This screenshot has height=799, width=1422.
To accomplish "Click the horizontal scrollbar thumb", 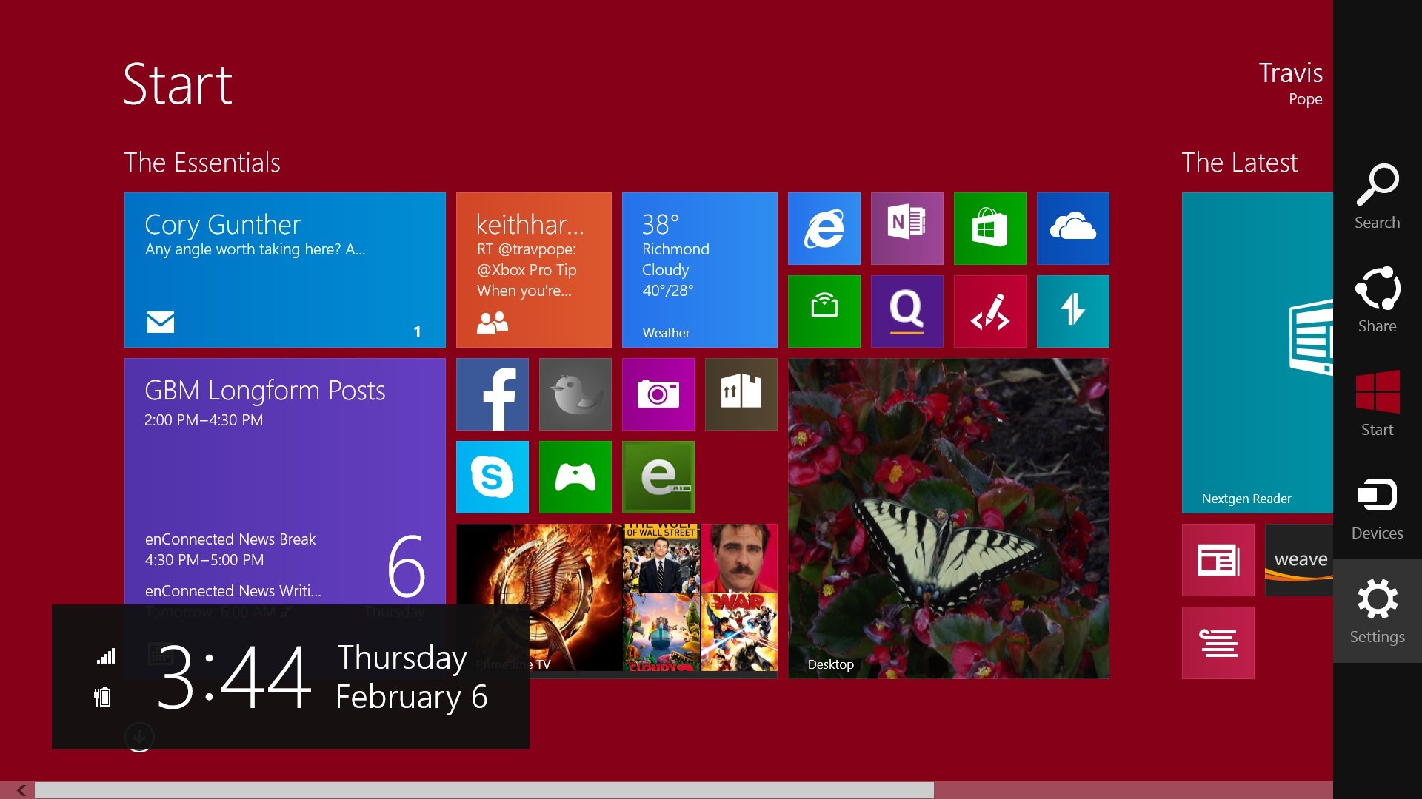I will click(x=484, y=790).
